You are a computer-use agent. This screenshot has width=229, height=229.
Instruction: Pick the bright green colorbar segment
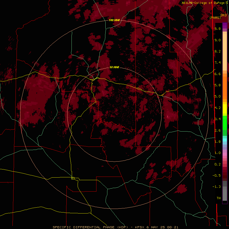225,122
